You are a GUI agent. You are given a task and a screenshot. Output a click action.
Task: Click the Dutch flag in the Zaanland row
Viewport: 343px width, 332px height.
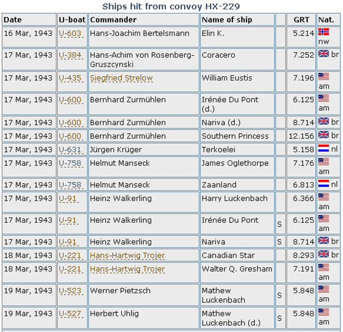coord(323,184)
